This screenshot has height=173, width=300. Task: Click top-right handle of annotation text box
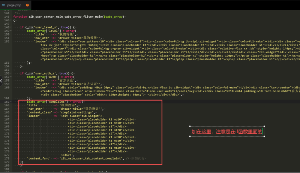click(265, 127)
